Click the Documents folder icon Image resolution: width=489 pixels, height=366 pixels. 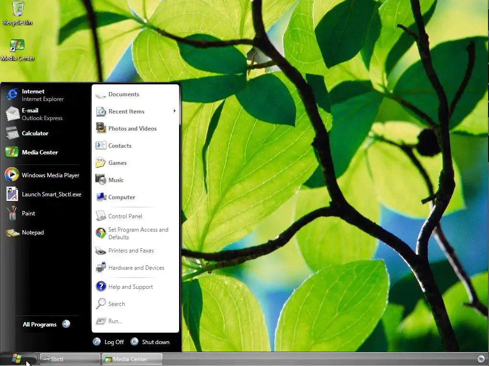point(101,95)
